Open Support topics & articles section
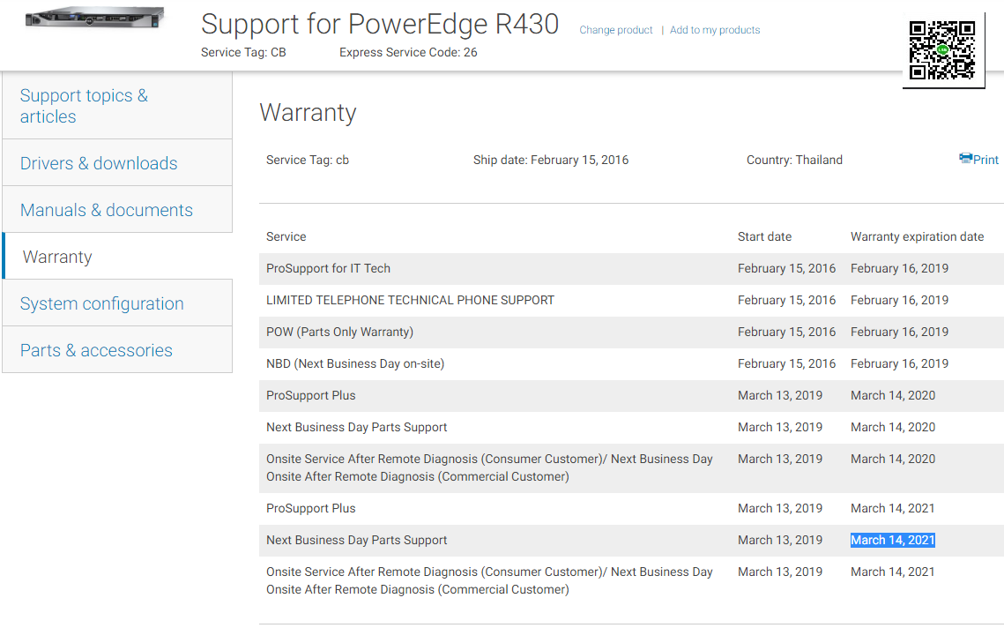1004x628 pixels. point(117,106)
